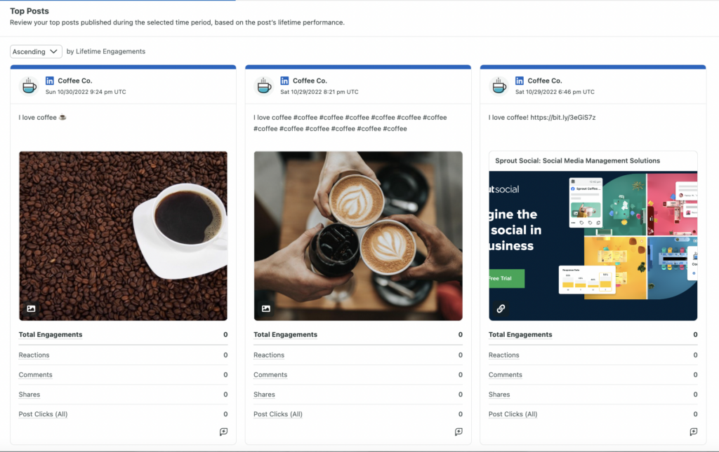719x452 pixels.
Task: Click Comments label on 8:21 pm post
Action: 270,375
